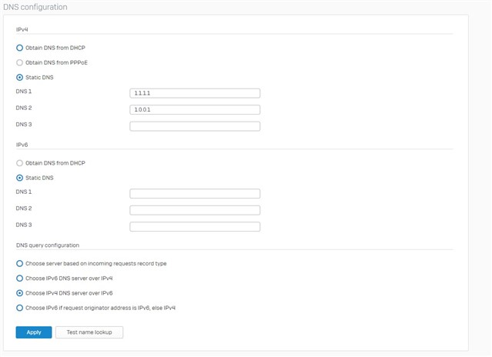The height and width of the screenshot is (357, 492).
Task: Select Obtain DNS from PPPoE radio button
Action: click(19, 62)
